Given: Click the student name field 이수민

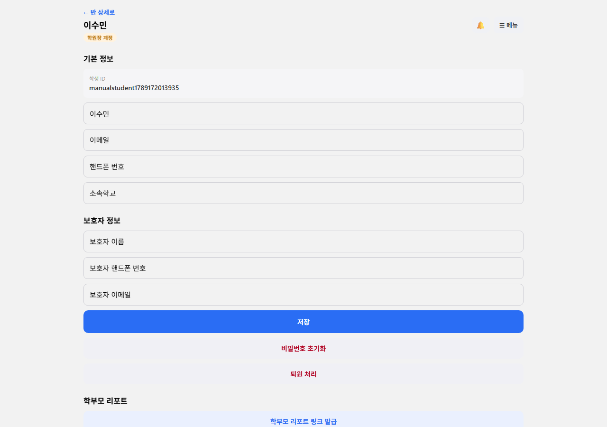Looking at the screenshot, I should coord(303,113).
